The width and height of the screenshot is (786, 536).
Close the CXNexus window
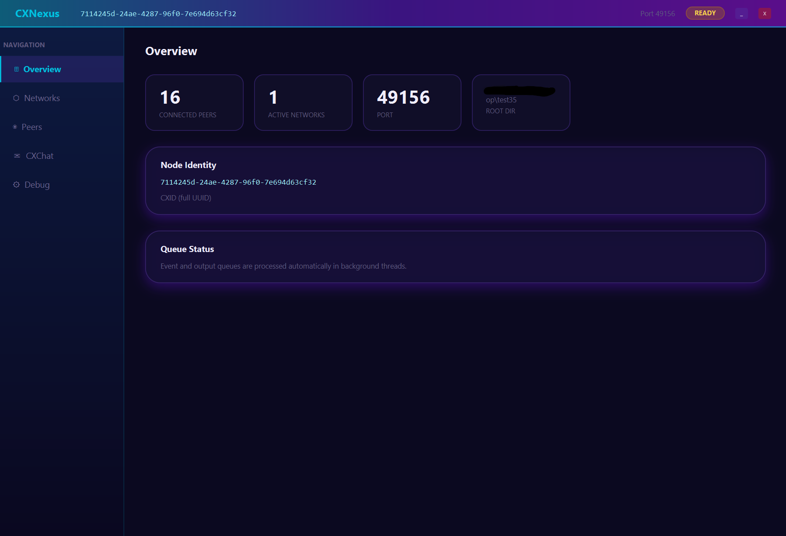(x=765, y=14)
